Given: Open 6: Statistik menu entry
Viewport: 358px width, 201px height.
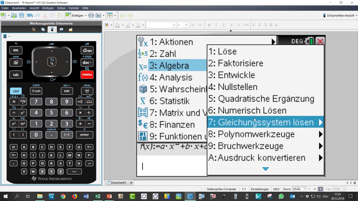Looking at the screenshot, I should pyautogui.click(x=172, y=101).
